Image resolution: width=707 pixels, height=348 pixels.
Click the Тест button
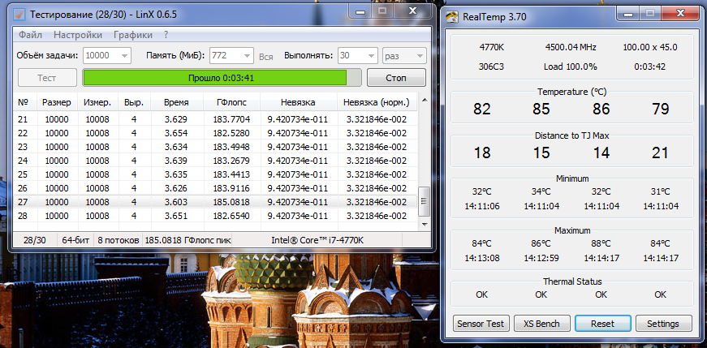coord(47,78)
